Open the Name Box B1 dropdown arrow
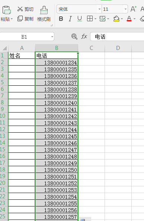Screen dimensions: 144x221 click(x=52, y=37)
